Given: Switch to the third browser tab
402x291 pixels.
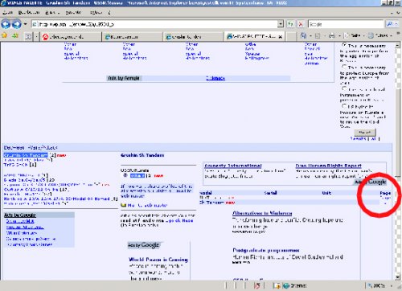Looking at the screenshot, I should coord(193,37).
